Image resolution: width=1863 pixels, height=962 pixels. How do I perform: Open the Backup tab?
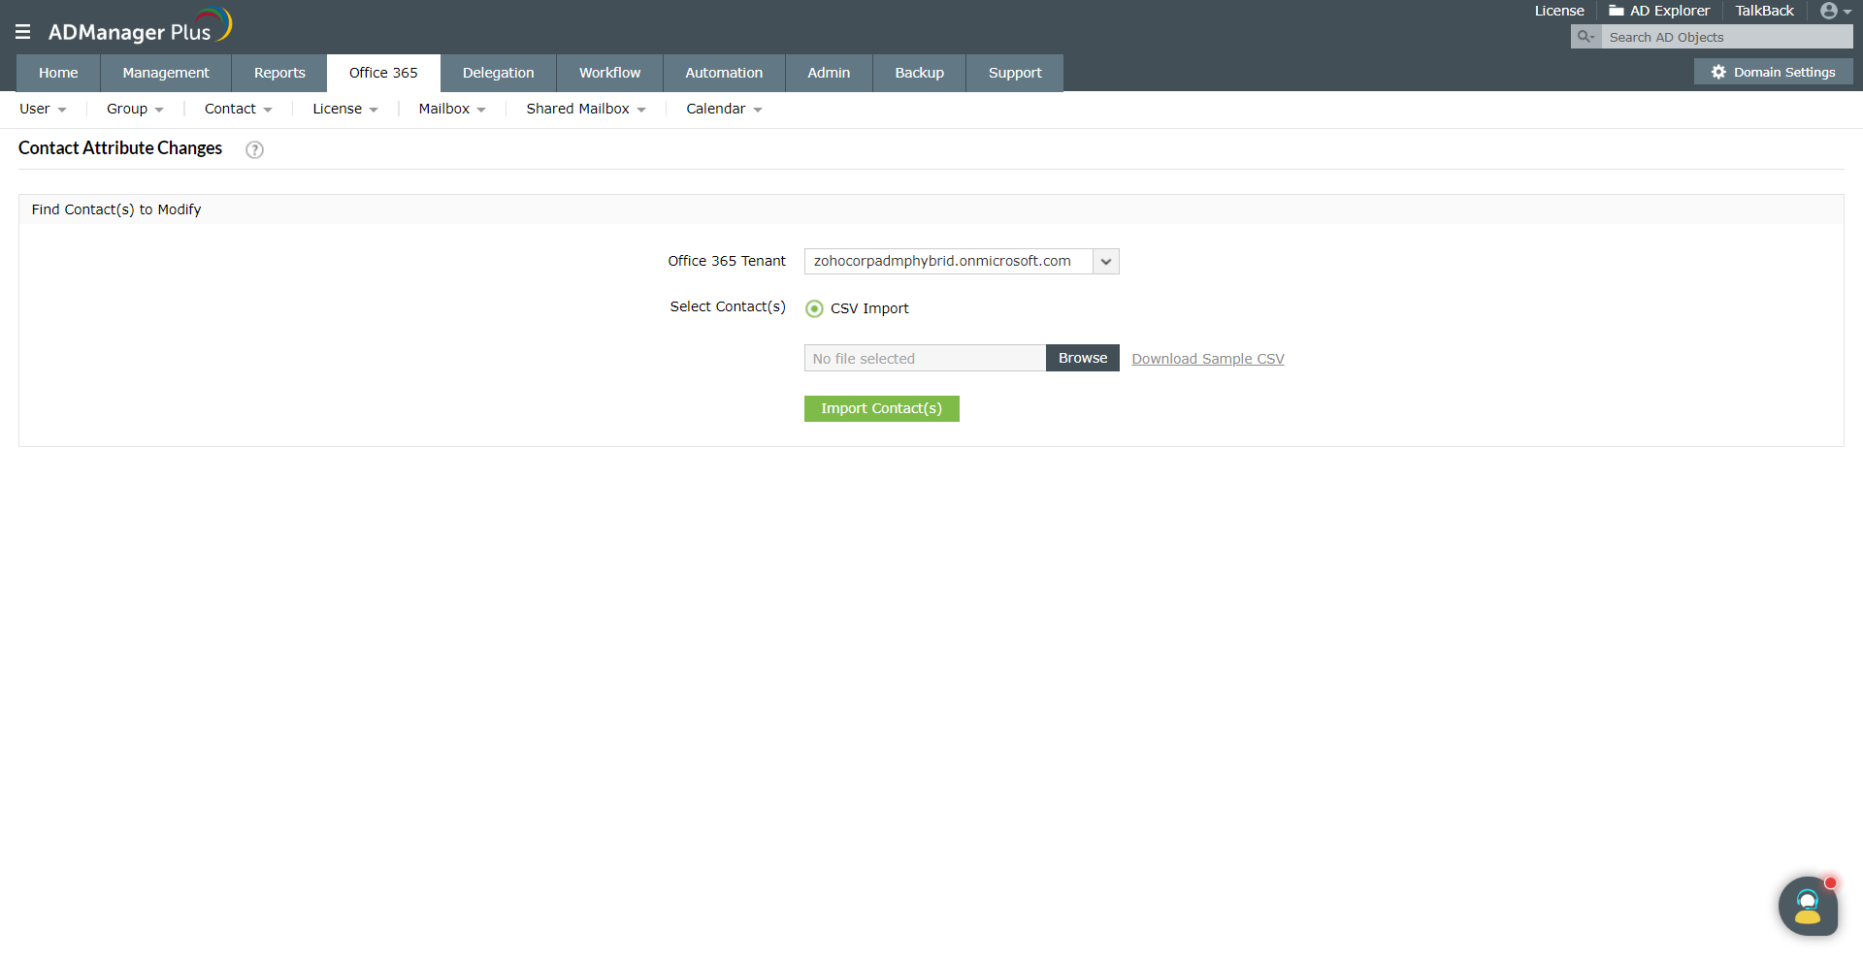click(920, 73)
